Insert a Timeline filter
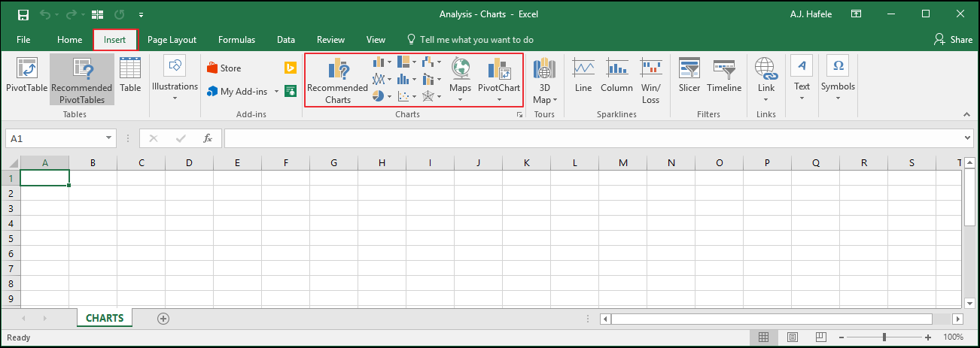Image resolution: width=980 pixels, height=348 pixels. 724,76
